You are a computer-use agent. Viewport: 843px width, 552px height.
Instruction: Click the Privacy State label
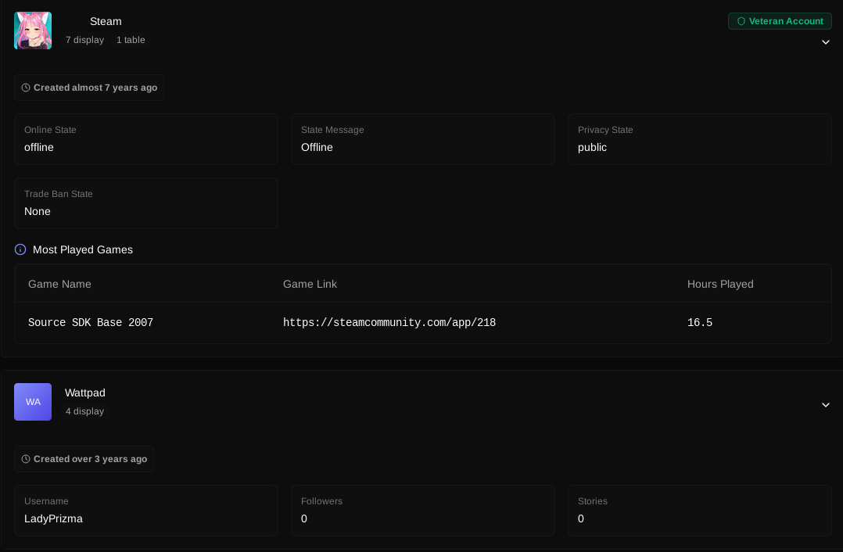tap(604, 130)
